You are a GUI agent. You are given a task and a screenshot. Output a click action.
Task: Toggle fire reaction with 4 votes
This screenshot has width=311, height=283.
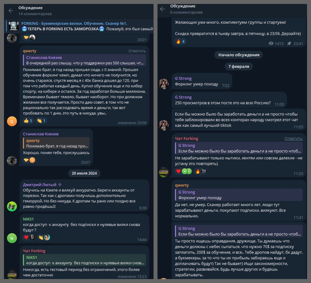click(x=180, y=41)
